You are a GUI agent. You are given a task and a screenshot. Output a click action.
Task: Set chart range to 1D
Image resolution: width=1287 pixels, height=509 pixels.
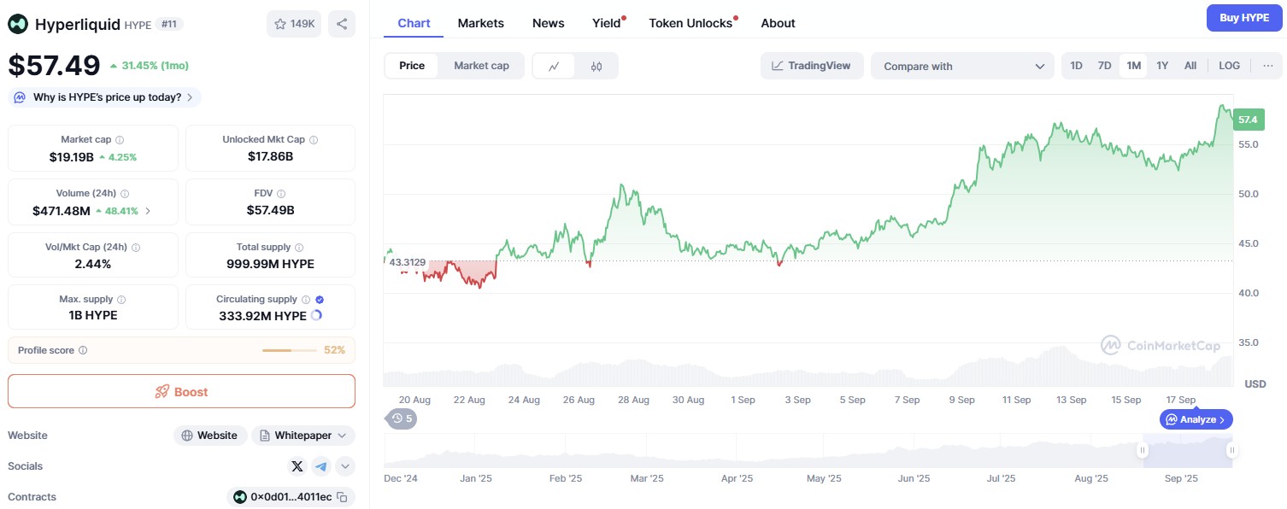pos(1077,66)
